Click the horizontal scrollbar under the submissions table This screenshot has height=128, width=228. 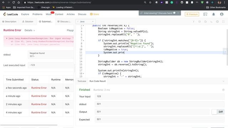pos(29,125)
